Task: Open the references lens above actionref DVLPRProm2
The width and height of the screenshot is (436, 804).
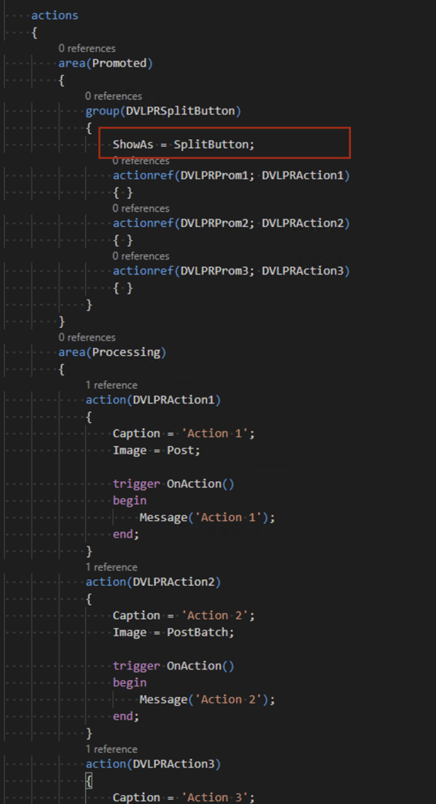Action: click(141, 209)
